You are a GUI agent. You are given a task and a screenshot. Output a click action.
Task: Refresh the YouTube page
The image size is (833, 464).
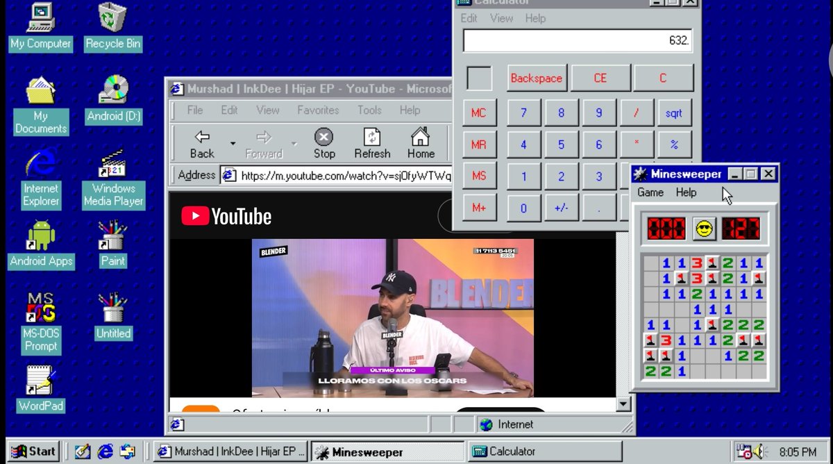372,144
